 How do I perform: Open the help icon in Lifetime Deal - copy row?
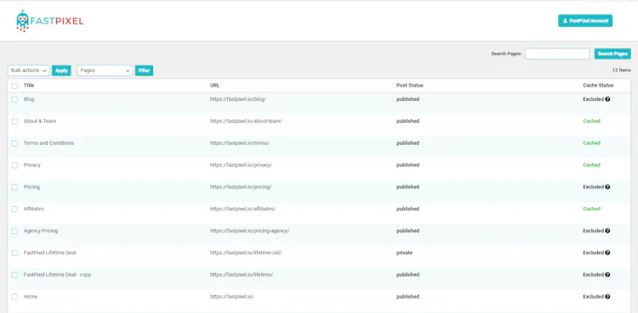(x=607, y=275)
